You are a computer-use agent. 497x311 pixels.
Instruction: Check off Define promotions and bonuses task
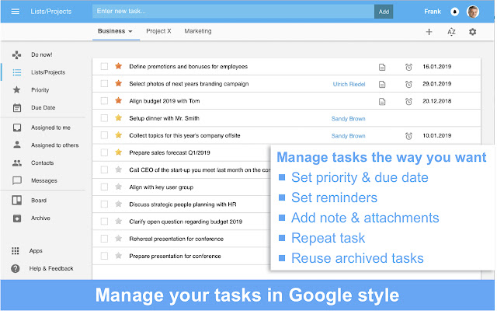pos(104,66)
